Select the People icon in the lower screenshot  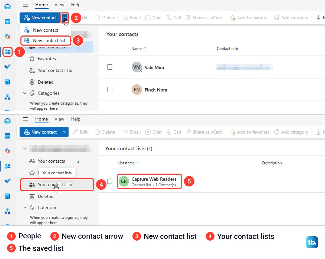8,166
